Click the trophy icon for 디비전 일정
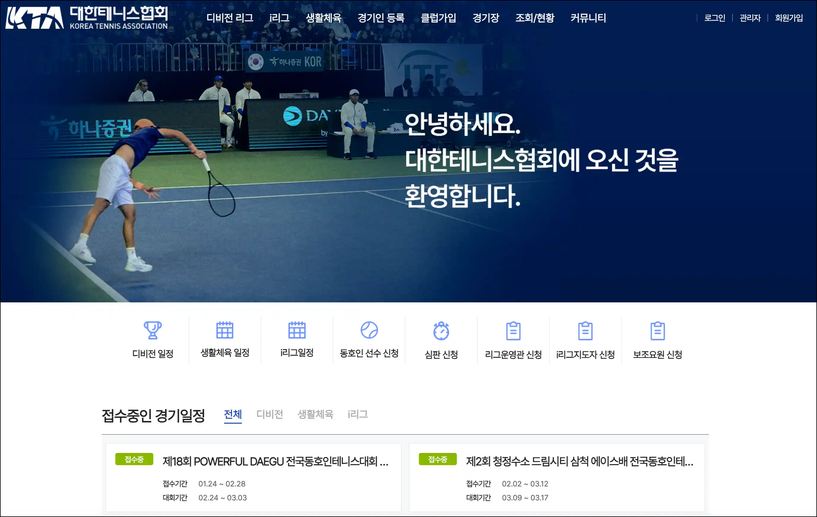This screenshot has width=817, height=517. (153, 331)
